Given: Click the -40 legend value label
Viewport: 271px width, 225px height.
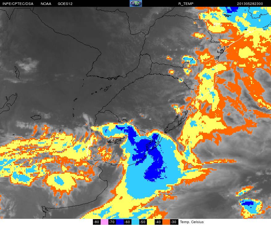Looking at the screenshot, I should (158, 222).
